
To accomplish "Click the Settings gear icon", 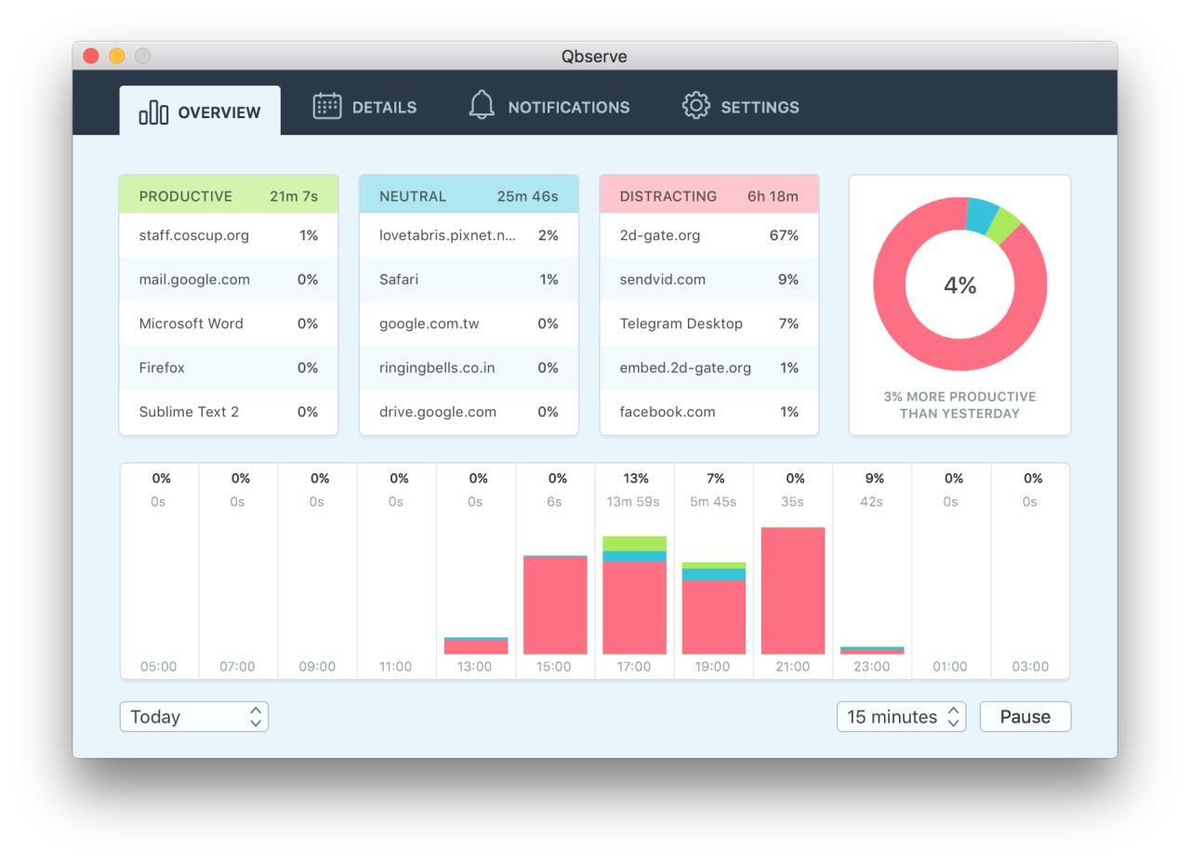I will 695,106.
